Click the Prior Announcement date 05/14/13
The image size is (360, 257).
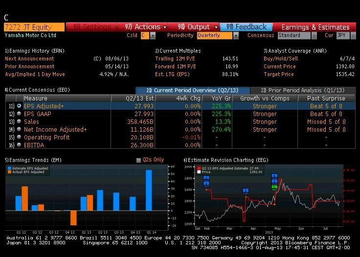pyautogui.click(x=117, y=66)
